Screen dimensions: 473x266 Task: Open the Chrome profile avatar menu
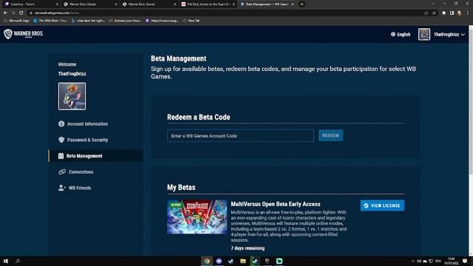[460, 13]
